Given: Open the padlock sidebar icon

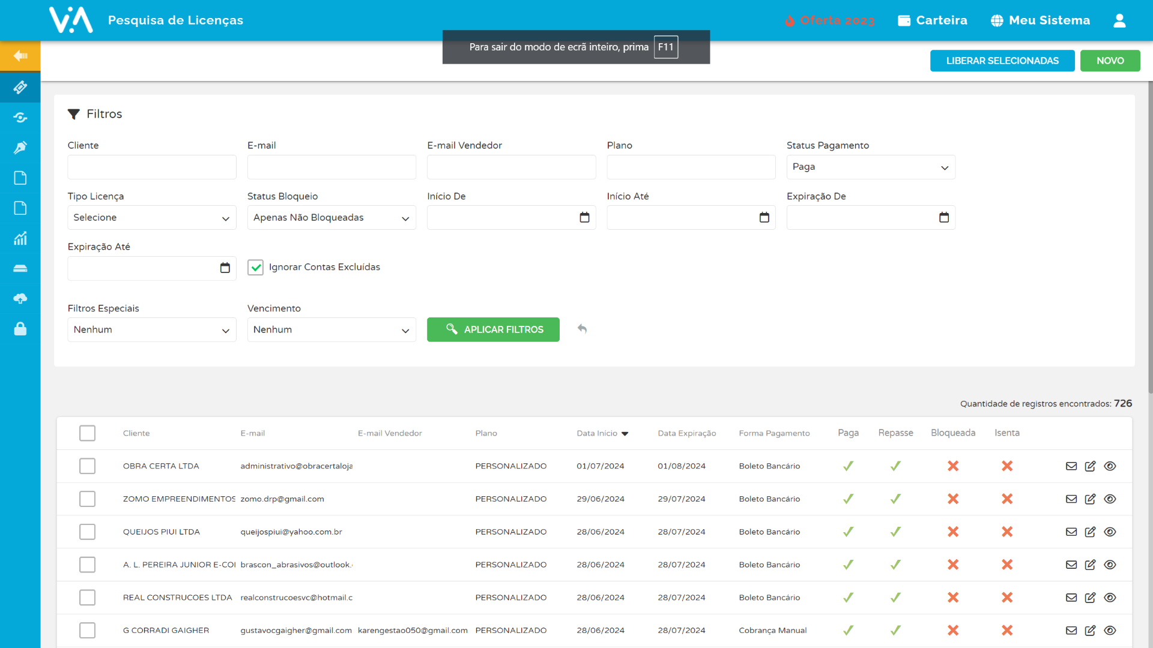Looking at the screenshot, I should coord(20,329).
